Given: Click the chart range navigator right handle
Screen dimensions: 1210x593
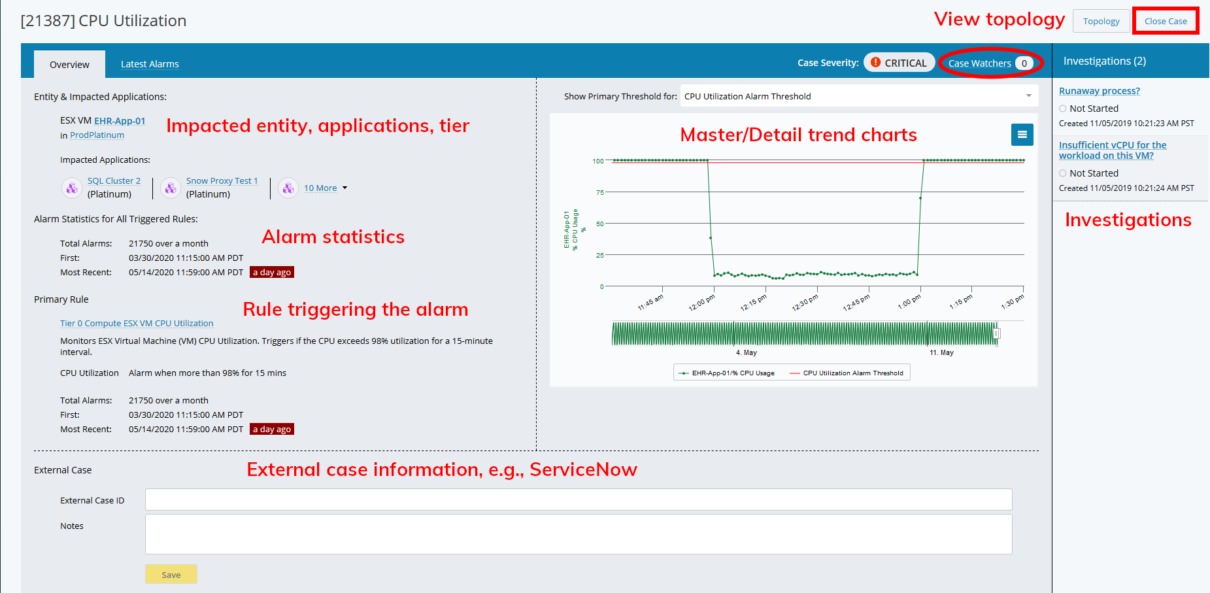Looking at the screenshot, I should point(996,333).
